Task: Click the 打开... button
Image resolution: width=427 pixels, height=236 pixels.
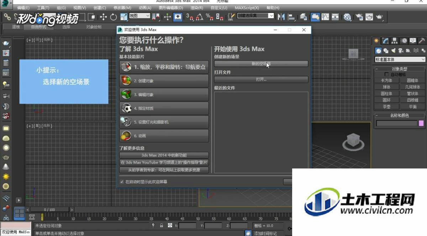Action: [x=261, y=79]
